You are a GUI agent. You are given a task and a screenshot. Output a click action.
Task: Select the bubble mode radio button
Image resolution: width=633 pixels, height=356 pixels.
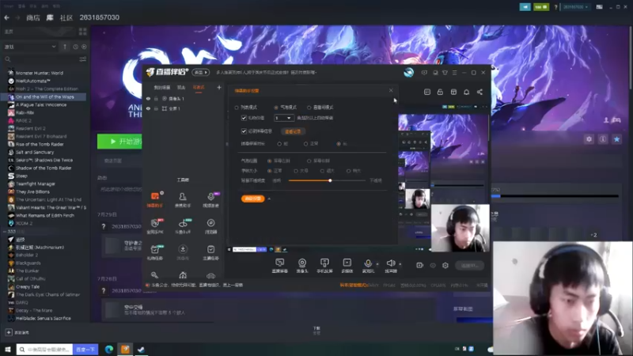(276, 108)
